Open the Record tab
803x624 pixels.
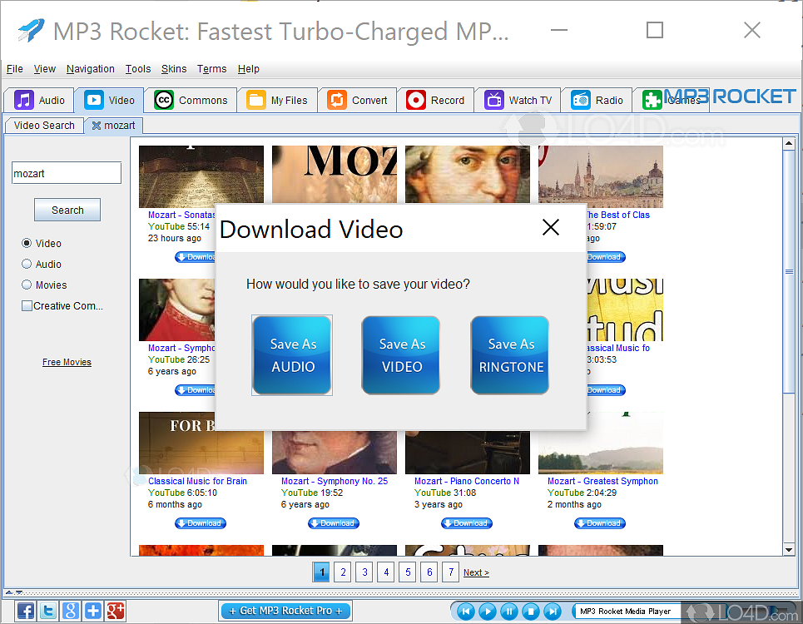pyautogui.click(x=435, y=100)
